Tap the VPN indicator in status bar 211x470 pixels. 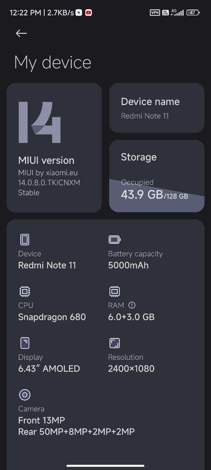(x=155, y=12)
